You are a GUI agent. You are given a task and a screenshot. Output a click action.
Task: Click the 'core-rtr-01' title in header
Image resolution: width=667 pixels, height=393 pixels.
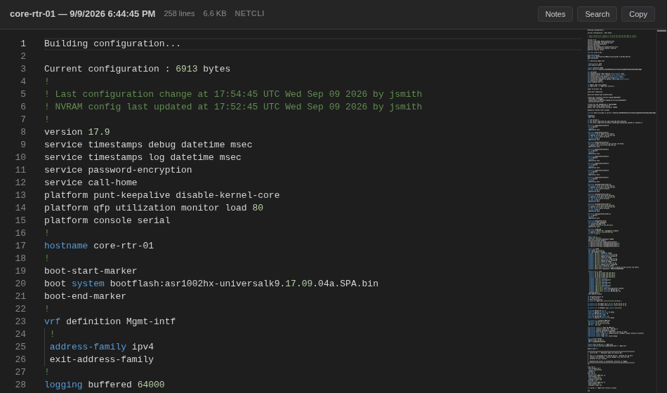coord(32,13)
